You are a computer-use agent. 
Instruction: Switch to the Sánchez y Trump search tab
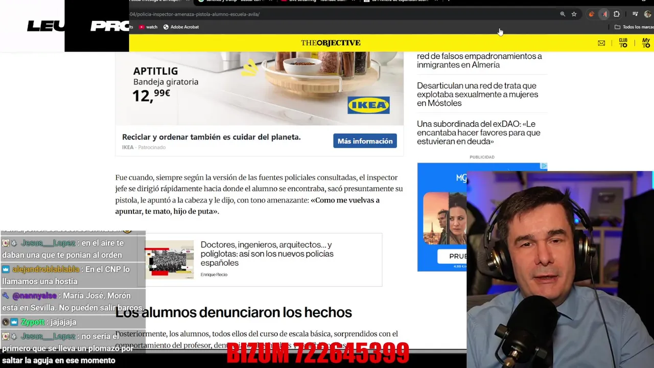(x=235, y=2)
